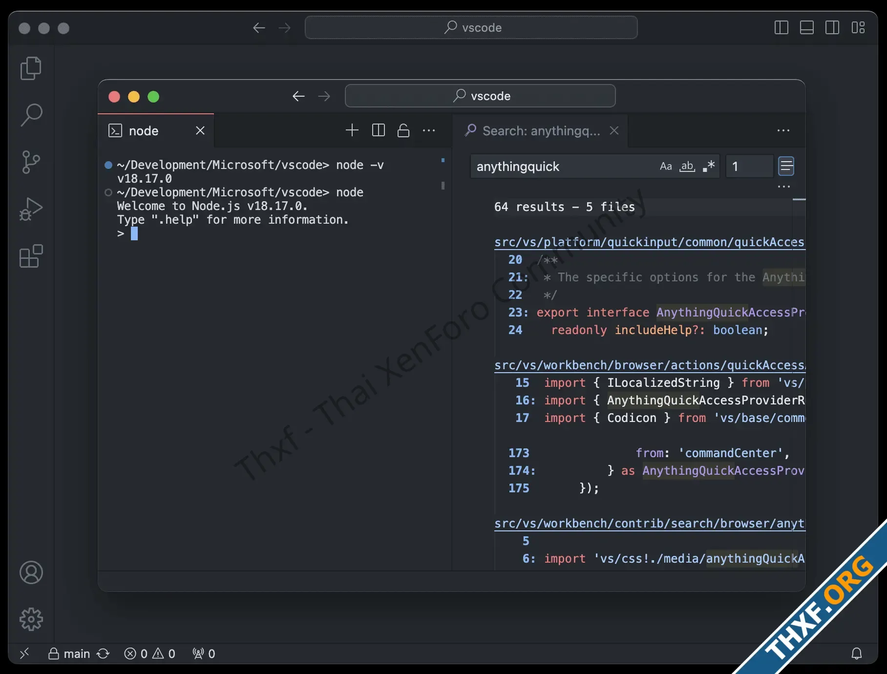Open Accounts menu in activity bar
The width and height of the screenshot is (887, 674).
(31, 572)
